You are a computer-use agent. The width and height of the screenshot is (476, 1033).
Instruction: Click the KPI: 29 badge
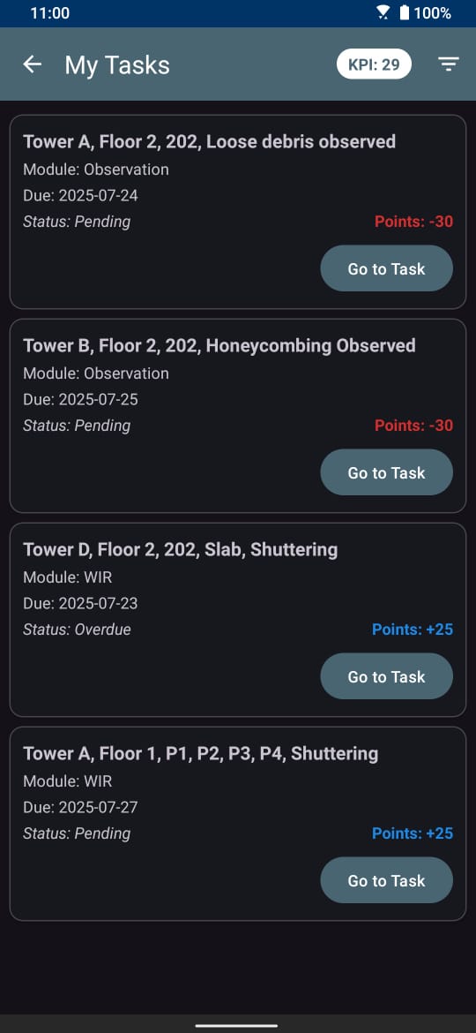click(x=374, y=64)
